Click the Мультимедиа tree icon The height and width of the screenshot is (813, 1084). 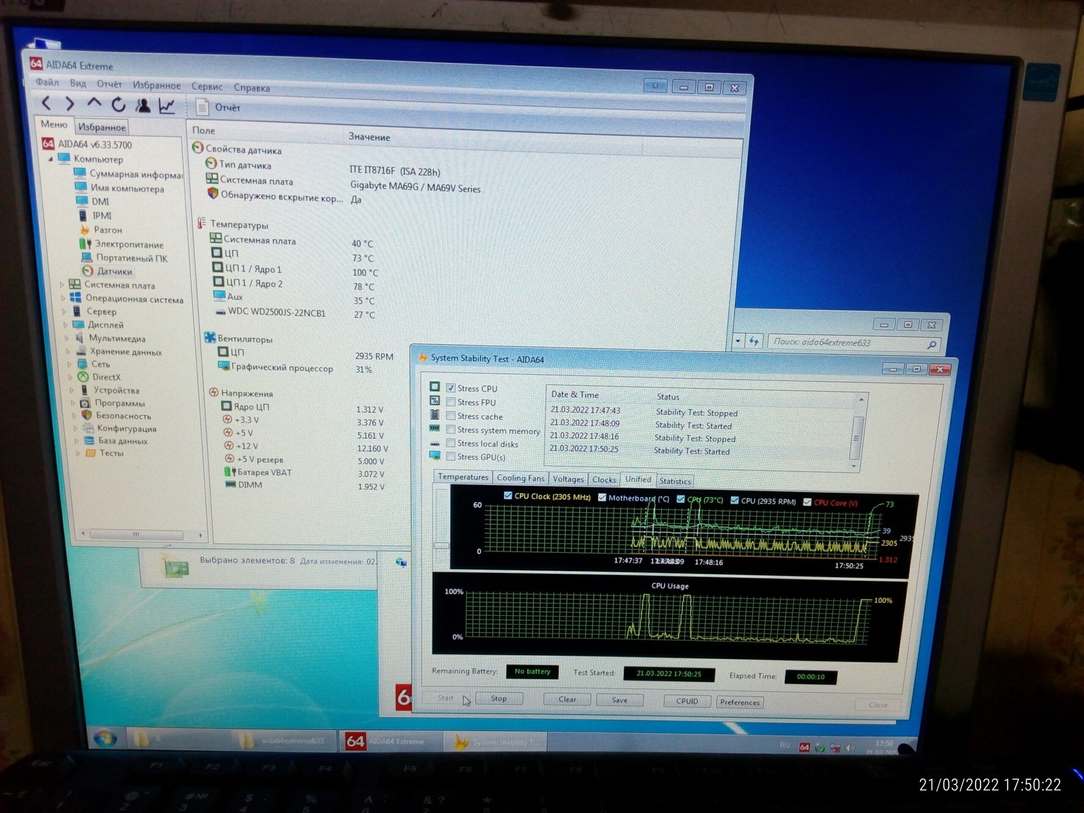[x=80, y=337]
